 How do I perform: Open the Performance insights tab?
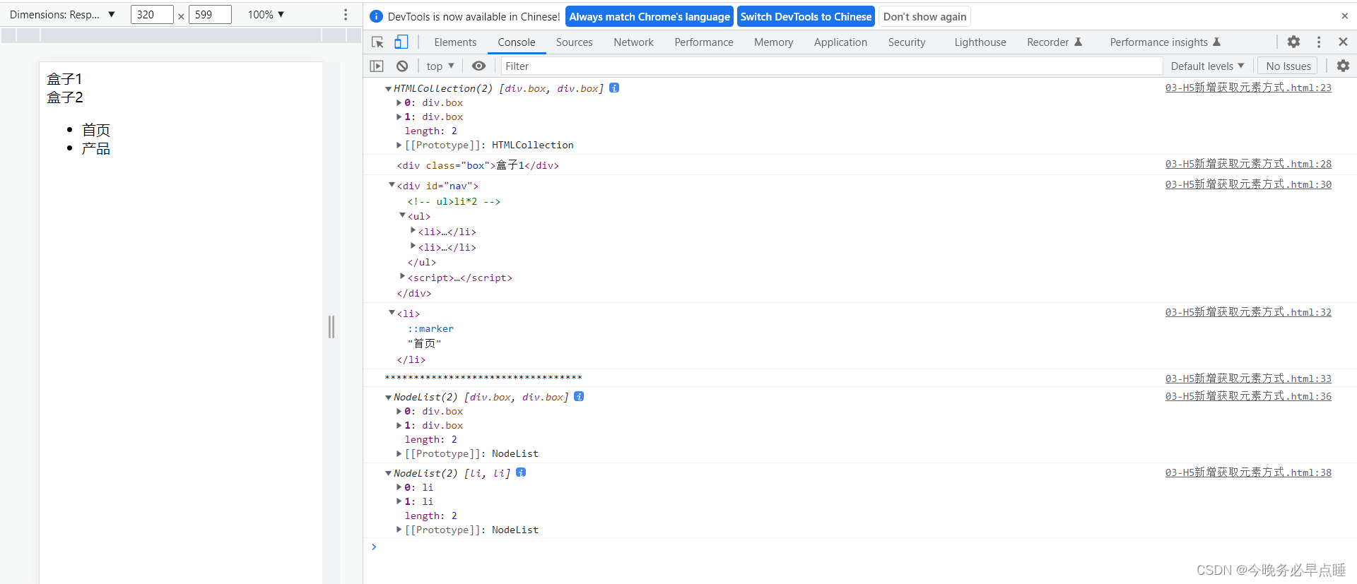pyautogui.click(x=1165, y=42)
